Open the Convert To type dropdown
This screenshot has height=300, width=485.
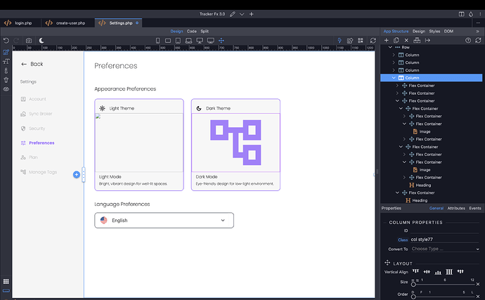(x=446, y=249)
